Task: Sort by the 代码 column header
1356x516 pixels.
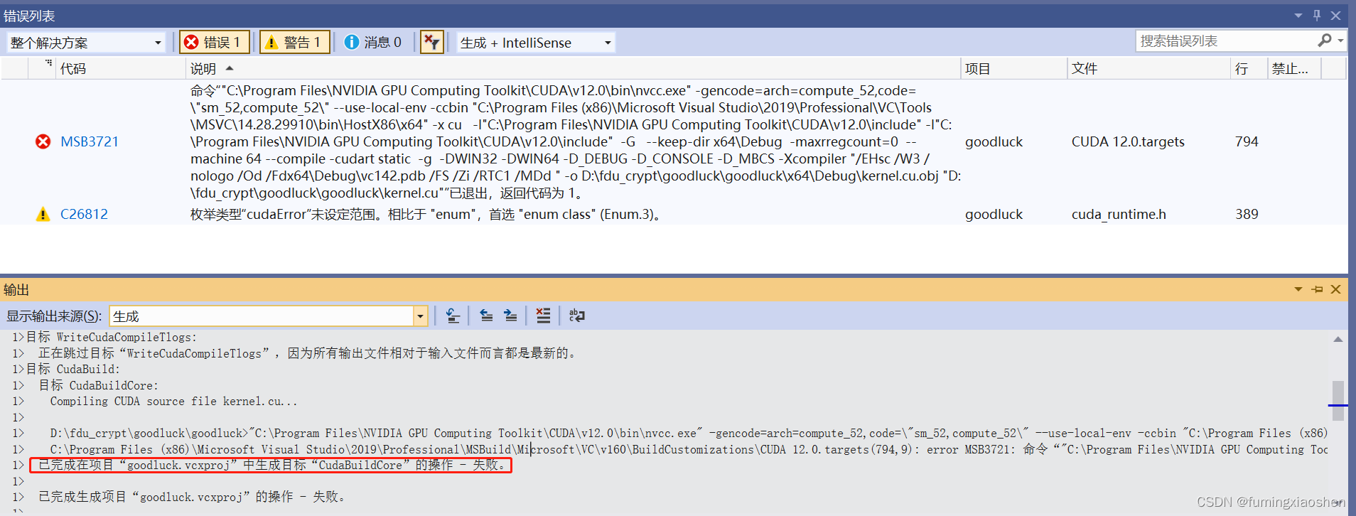Action: 120,68
